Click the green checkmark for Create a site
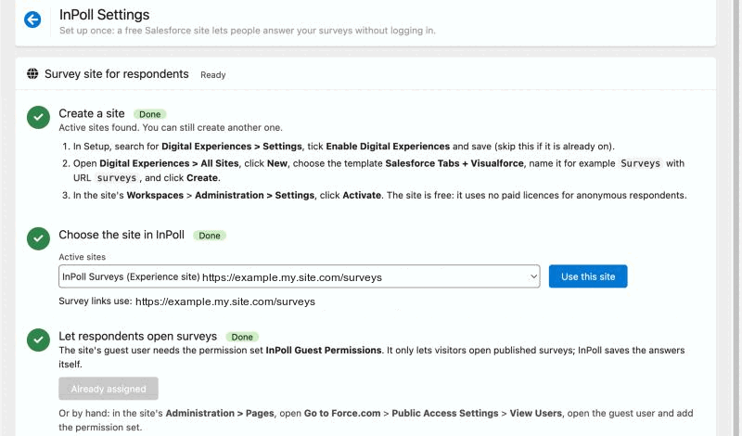Viewport: 742px width, 436px height. [x=38, y=118]
